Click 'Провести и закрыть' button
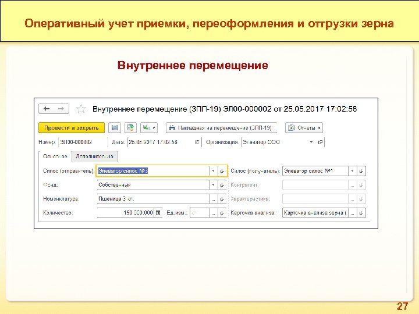This screenshot has height=314, width=419. coord(72,128)
